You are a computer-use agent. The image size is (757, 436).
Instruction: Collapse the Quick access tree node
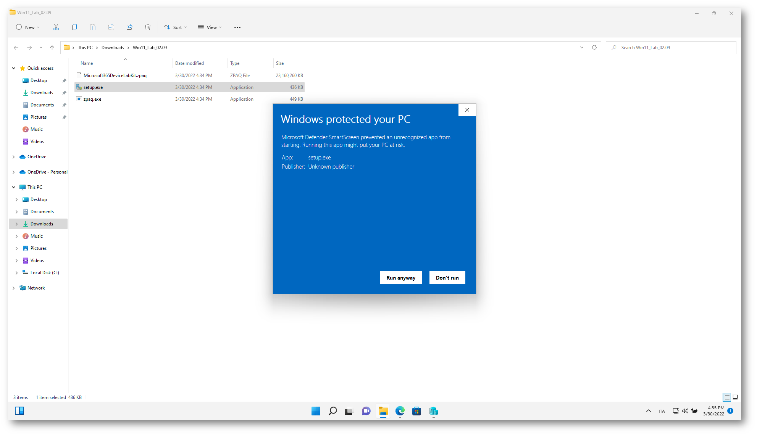pos(14,68)
